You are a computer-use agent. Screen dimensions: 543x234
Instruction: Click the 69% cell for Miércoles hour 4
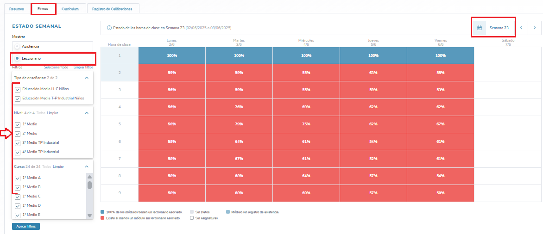point(306,107)
